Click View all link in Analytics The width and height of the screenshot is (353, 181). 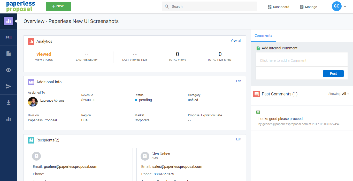pos(236,41)
